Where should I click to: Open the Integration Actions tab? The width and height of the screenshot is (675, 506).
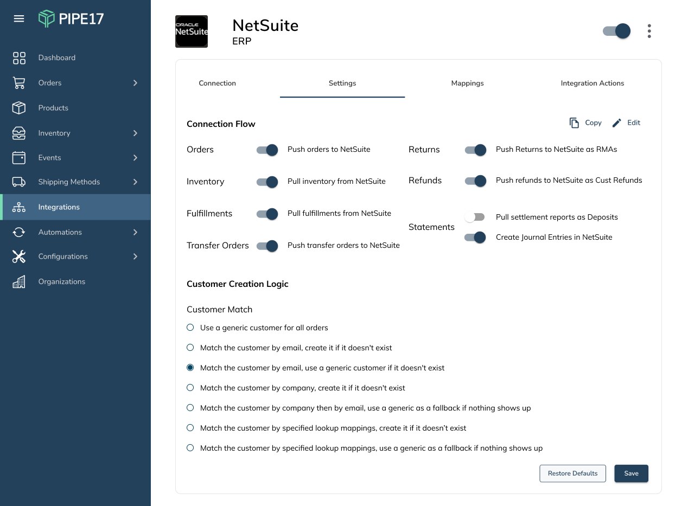[x=592, y=84]
